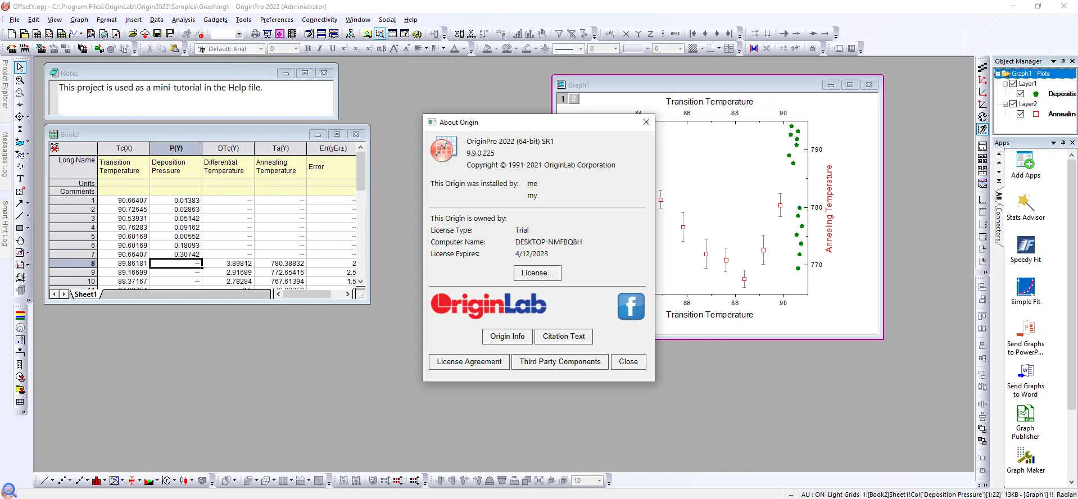1078x499 pixels.
Task: Open the Apps panel dropdown arrow
Action: point(1053,143)
